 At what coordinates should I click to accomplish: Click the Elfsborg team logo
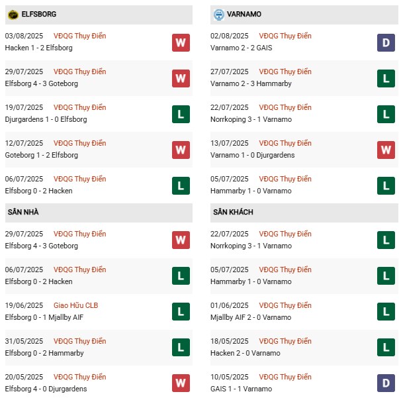click(x=12, y=14)
